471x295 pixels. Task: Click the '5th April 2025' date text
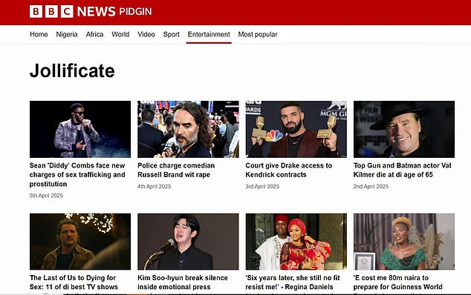click(46, 196)
